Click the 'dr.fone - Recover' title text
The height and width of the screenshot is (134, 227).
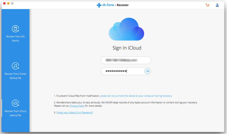point(115,5)
